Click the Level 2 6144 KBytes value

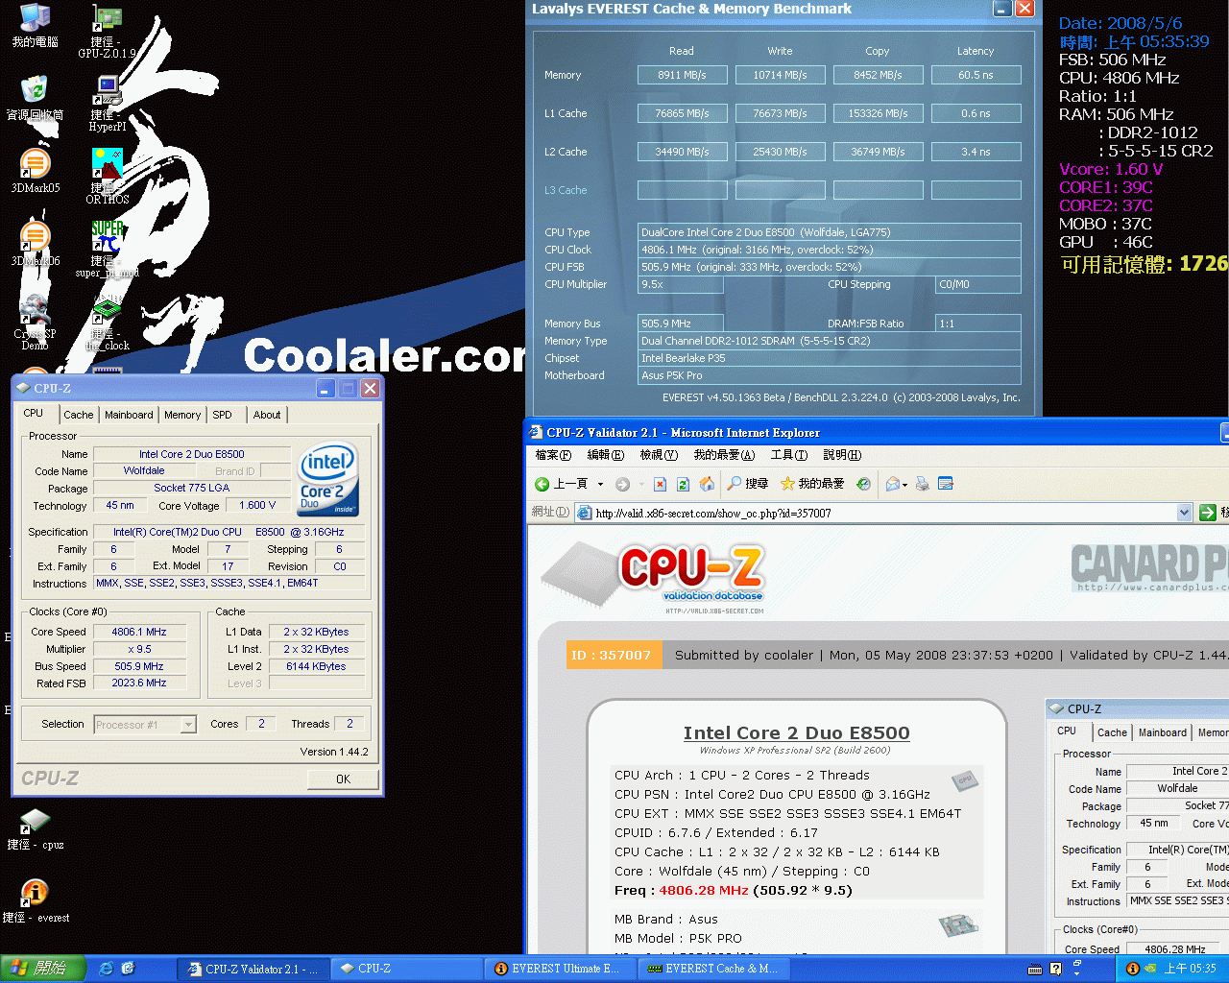pyautogui.click(x=316, y=666)
